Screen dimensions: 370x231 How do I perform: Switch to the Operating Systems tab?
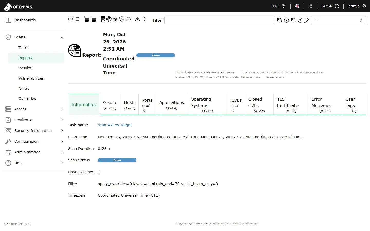208,105
